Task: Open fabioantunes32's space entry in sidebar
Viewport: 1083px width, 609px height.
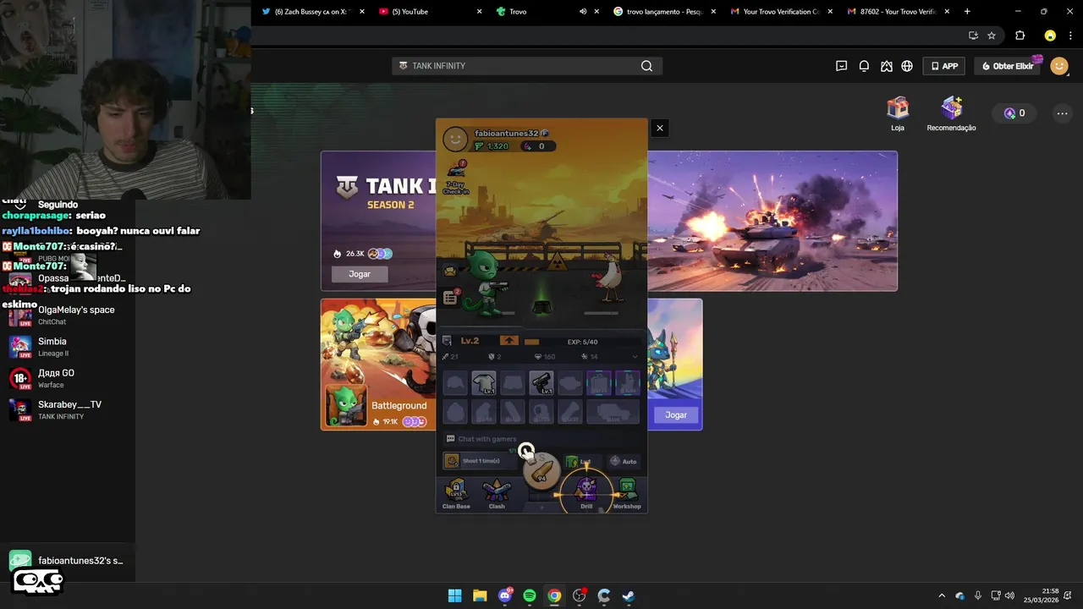Action: click(x=68, y=561)
